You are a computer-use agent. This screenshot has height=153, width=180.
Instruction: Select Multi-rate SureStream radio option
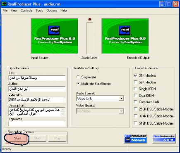tap(78, 84)
